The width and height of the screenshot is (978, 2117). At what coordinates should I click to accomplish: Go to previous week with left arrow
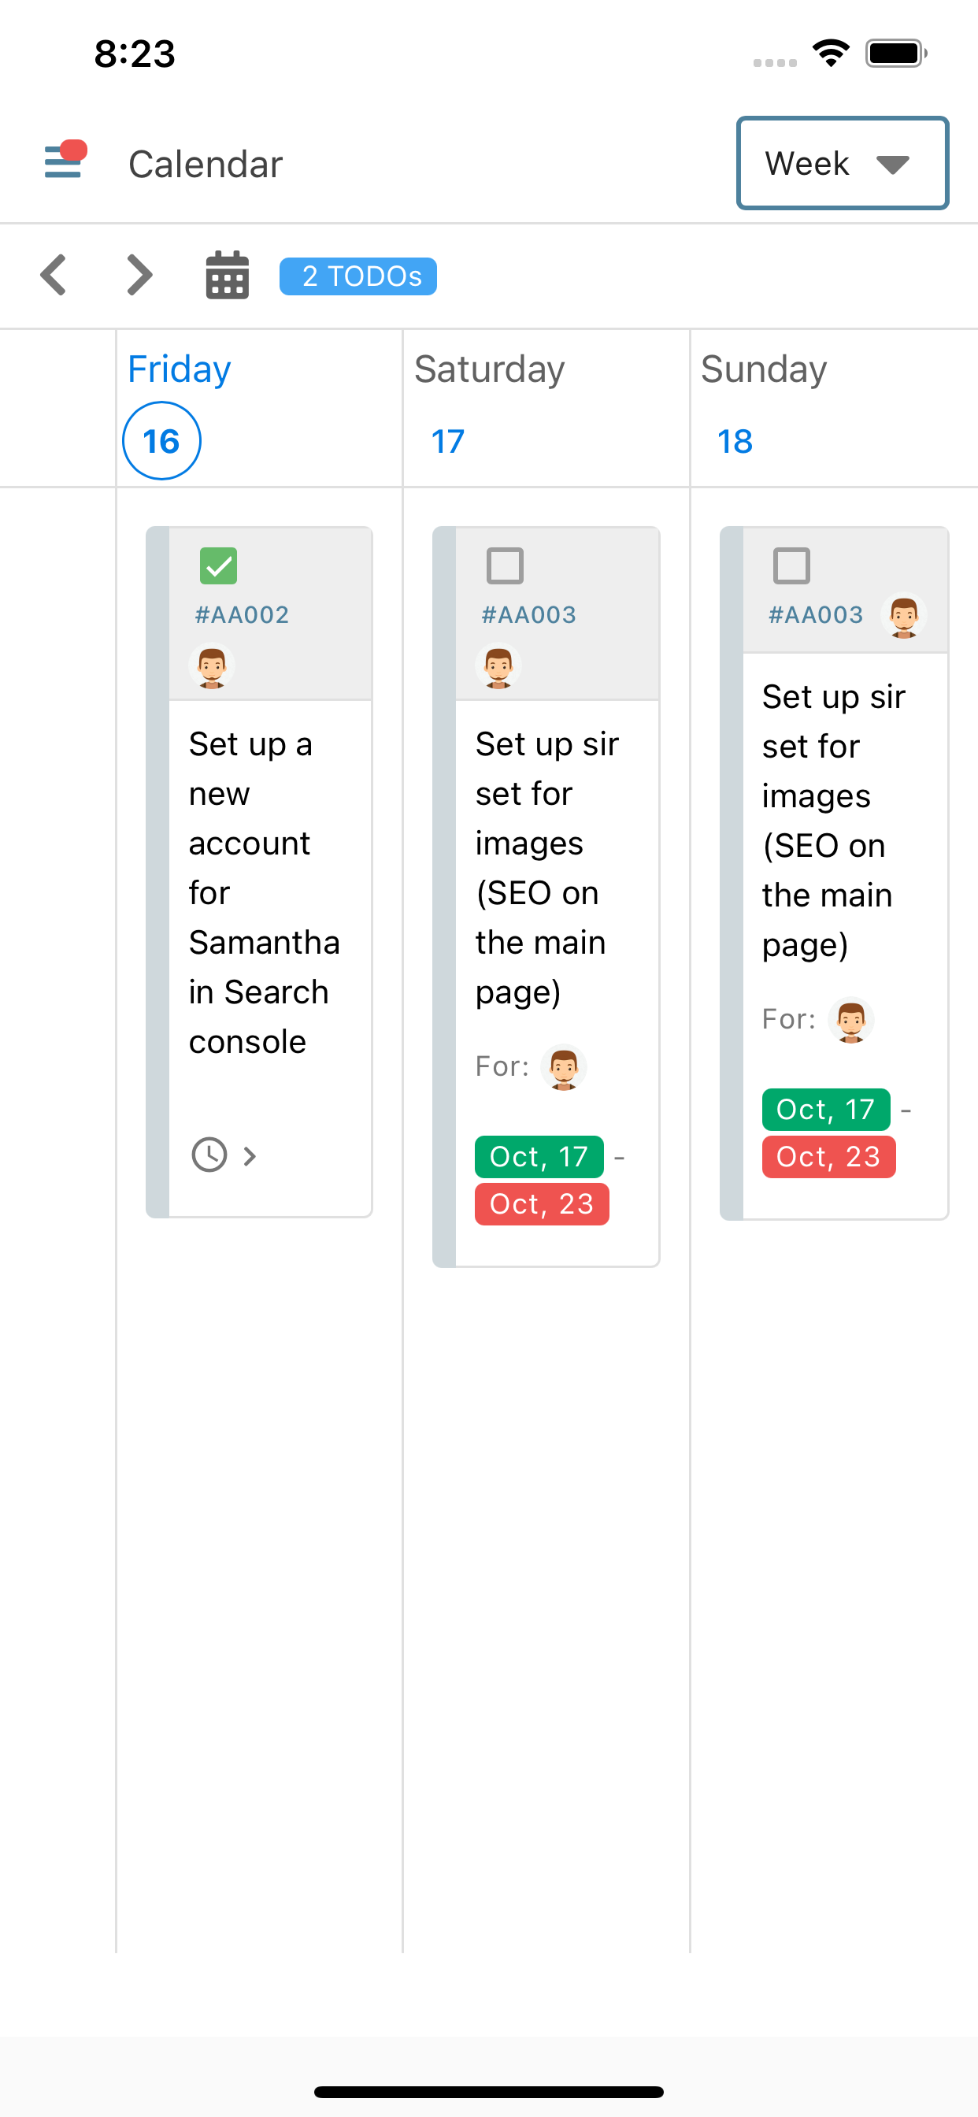[54, 276]
